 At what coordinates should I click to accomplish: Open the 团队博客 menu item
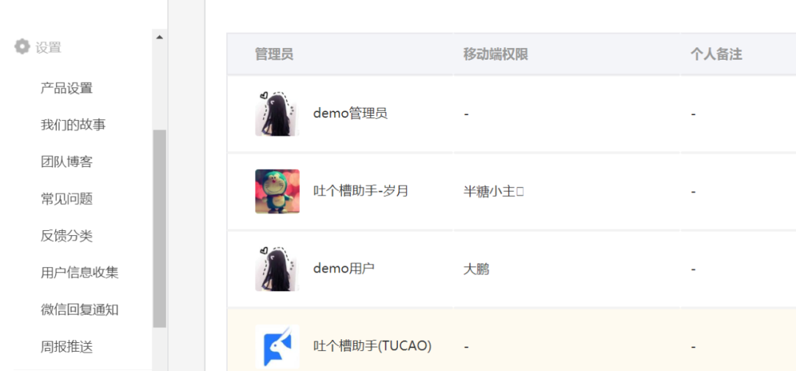pos(66,162)
